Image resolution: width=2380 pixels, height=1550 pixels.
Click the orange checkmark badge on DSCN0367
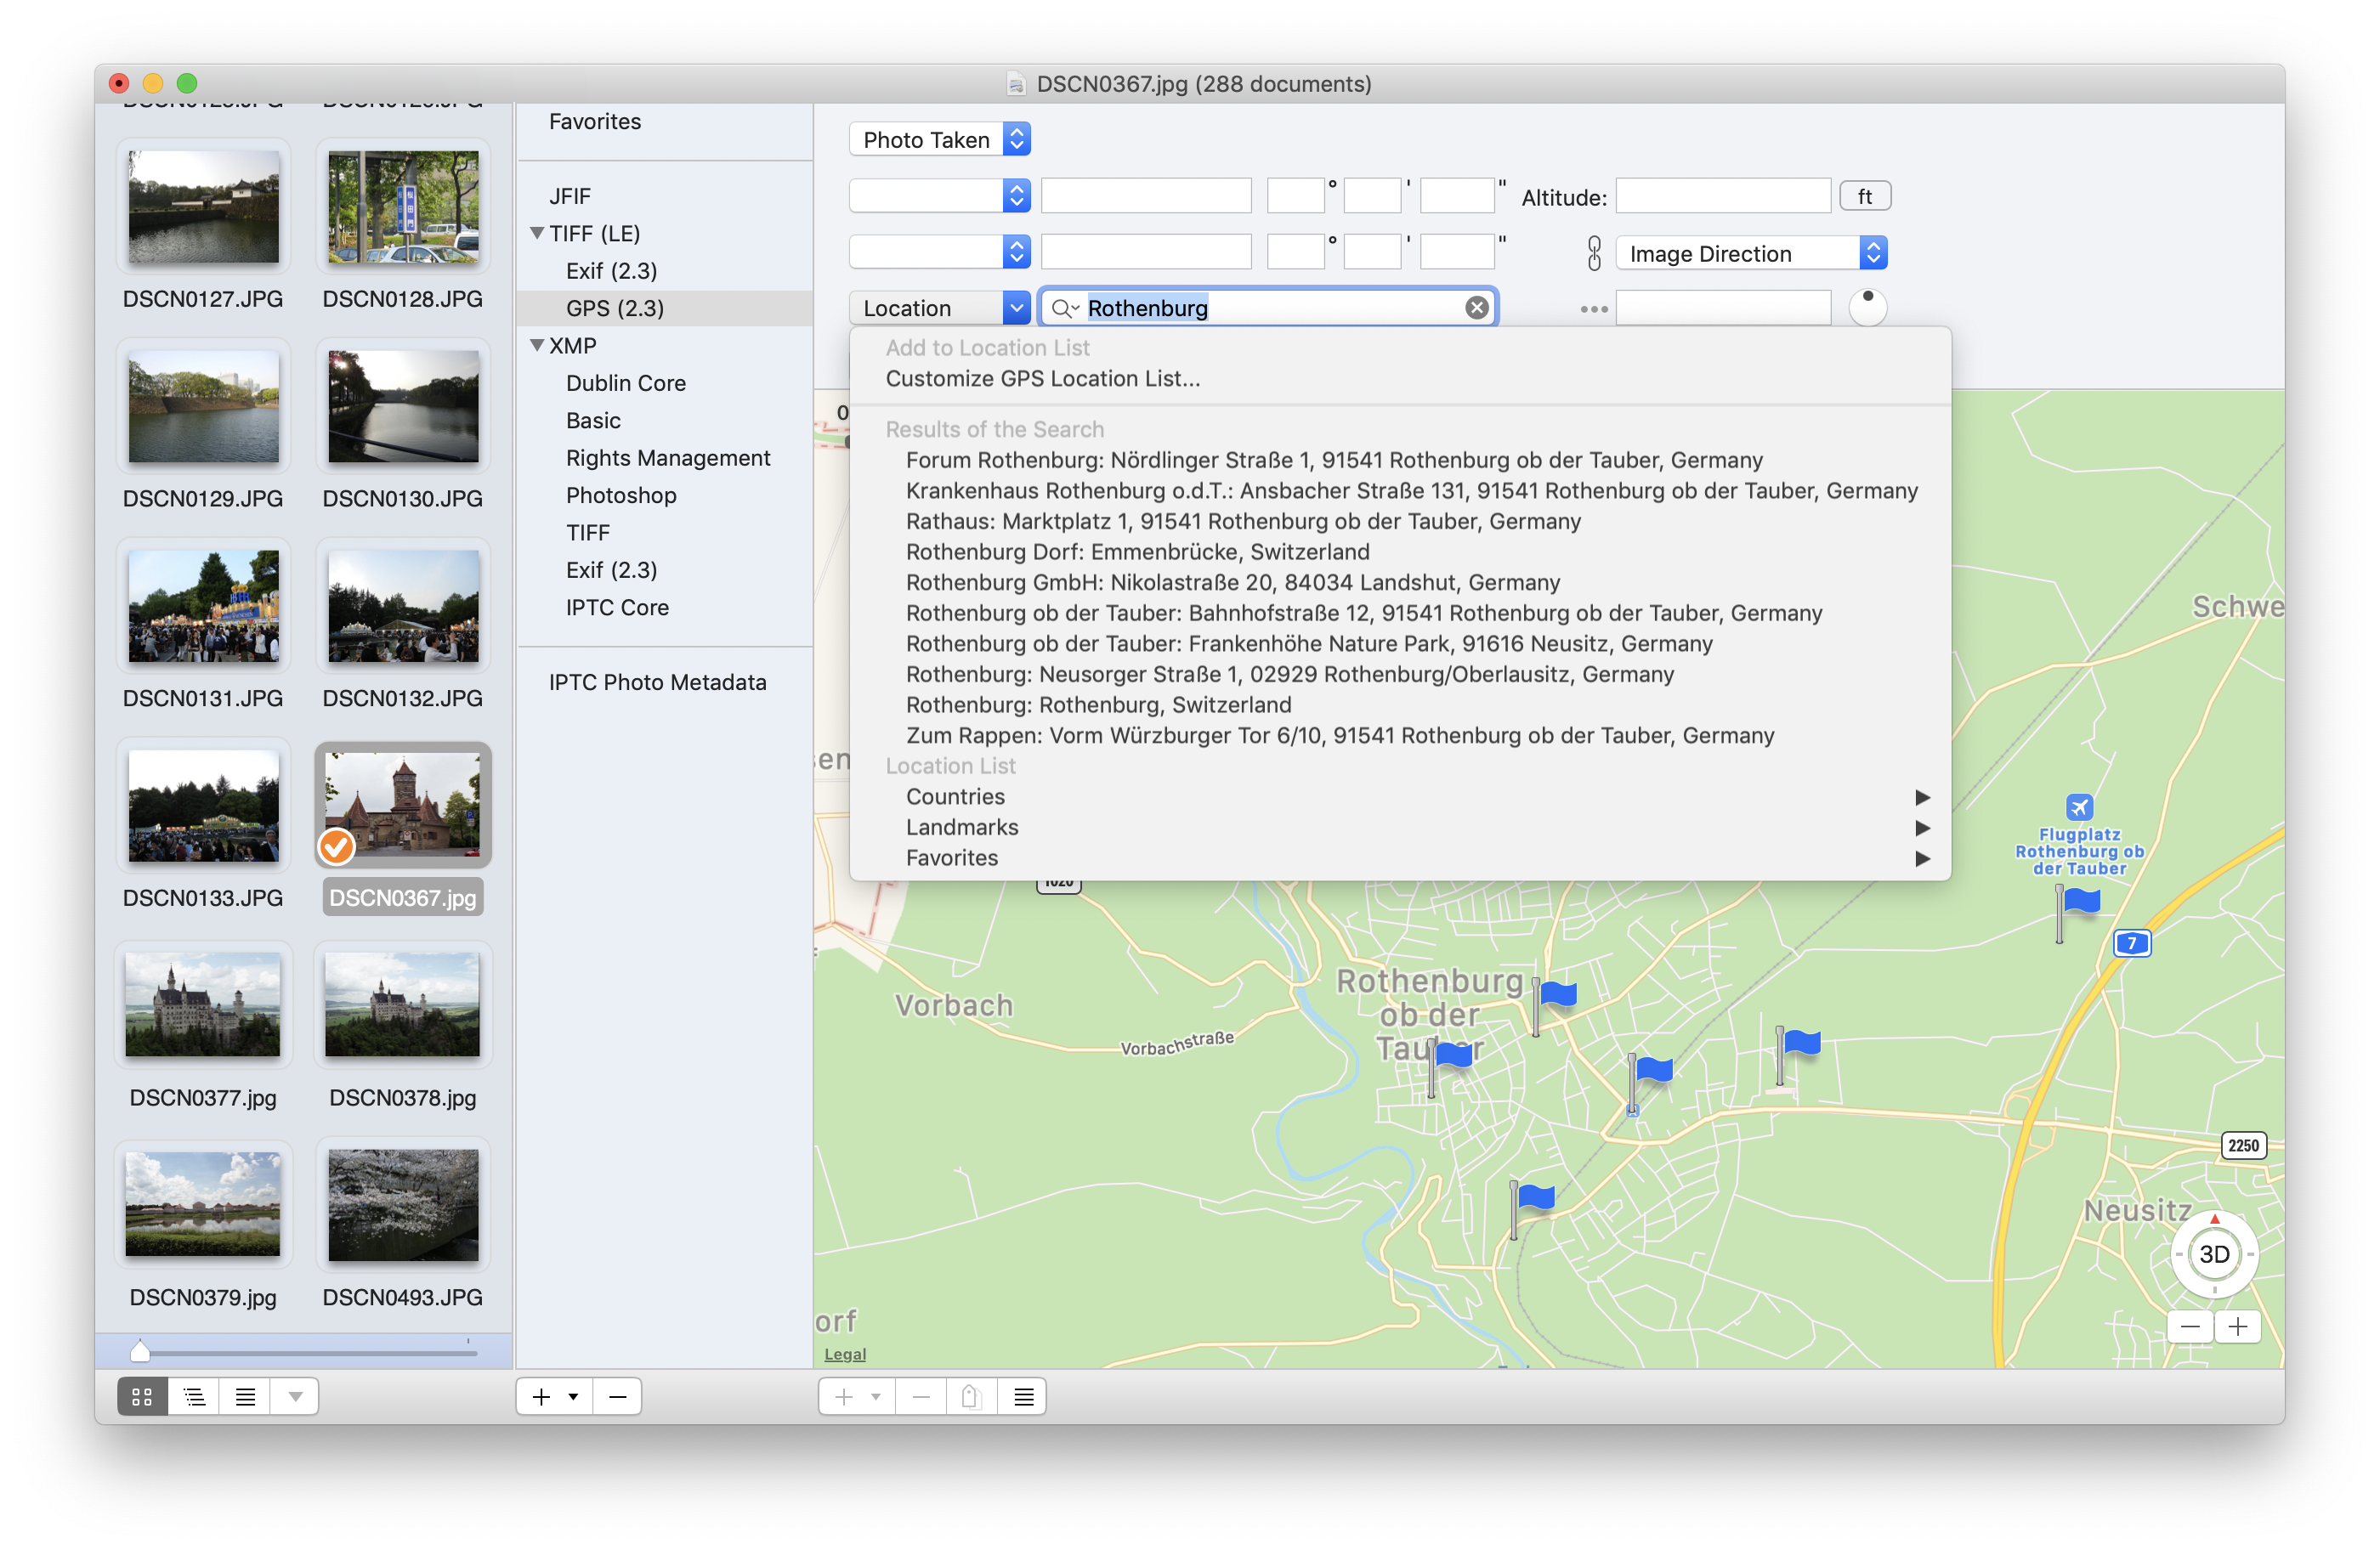click(336, 847)
